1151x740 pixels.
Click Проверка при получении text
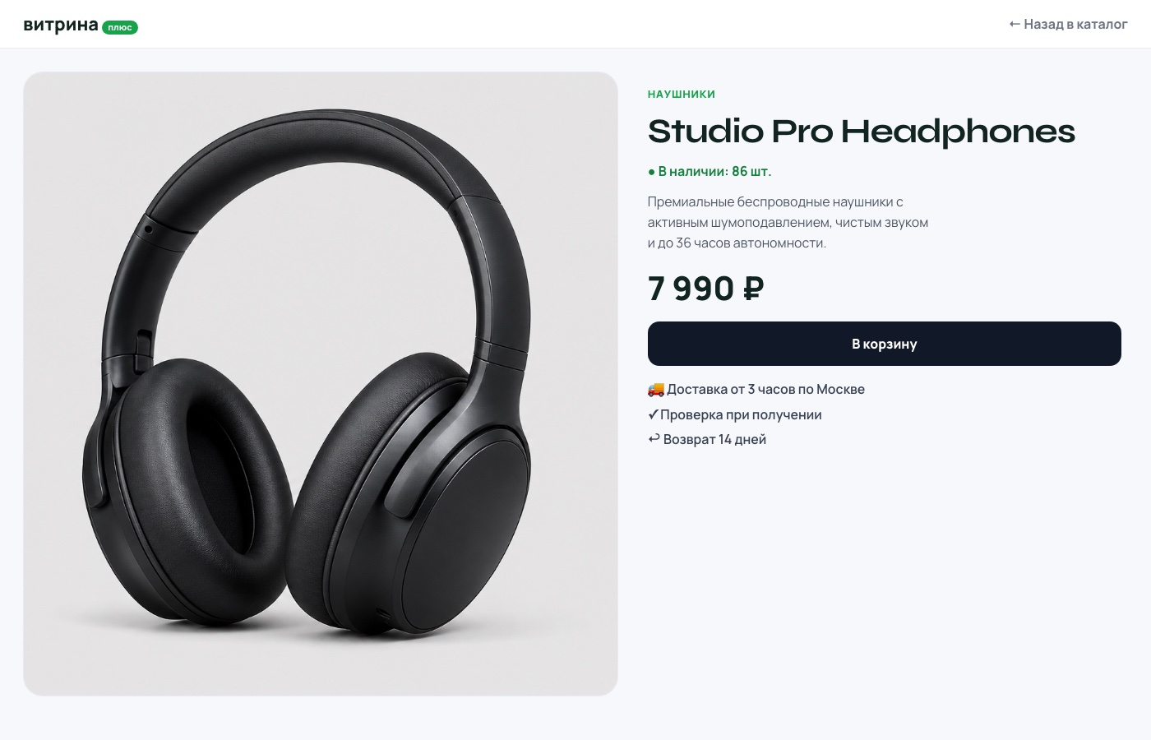(x=741, y=414)
